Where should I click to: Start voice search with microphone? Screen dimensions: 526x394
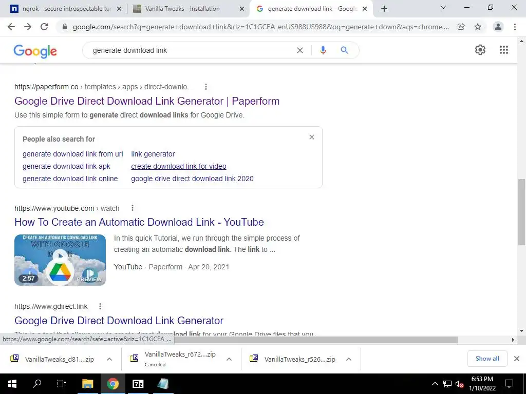(x=323, y=50)
